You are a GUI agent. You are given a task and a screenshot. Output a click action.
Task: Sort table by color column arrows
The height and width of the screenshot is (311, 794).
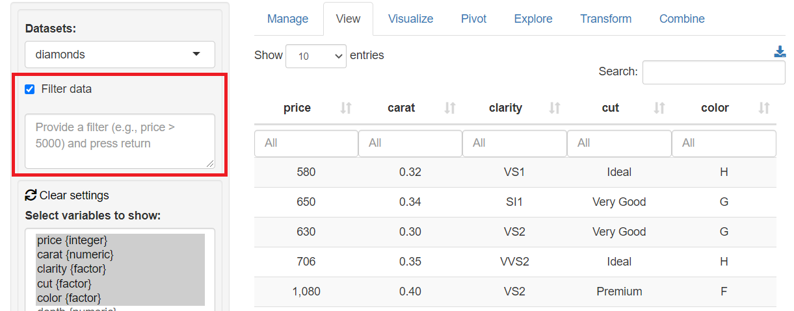[764, 108]
